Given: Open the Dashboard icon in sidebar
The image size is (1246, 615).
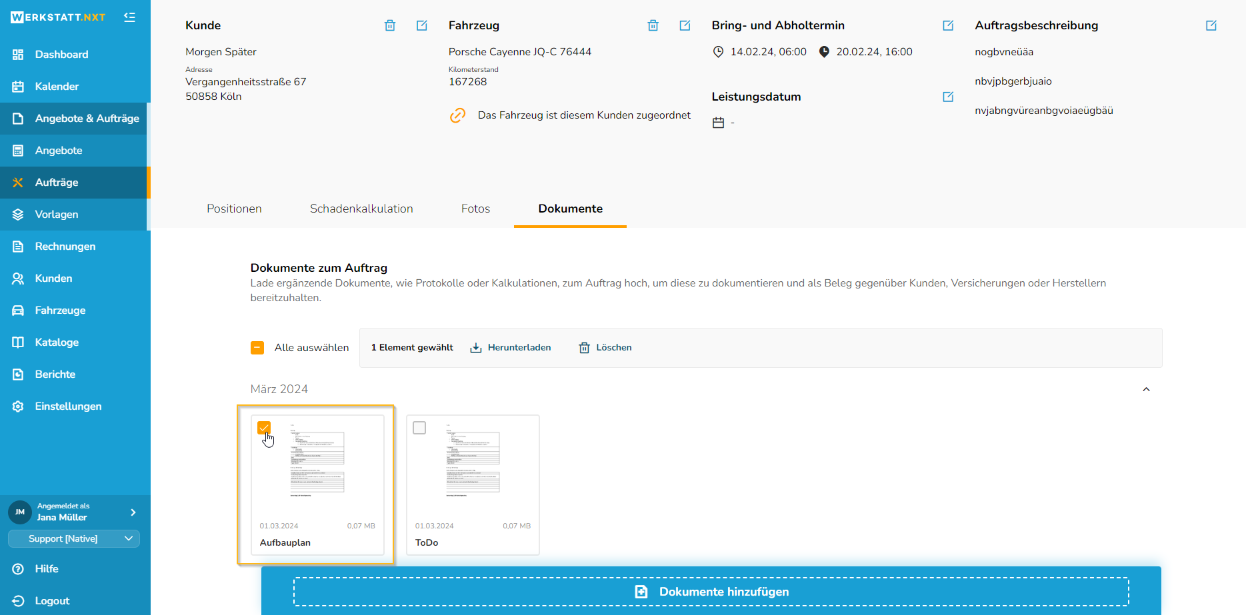Looking at the screenshot, I should [x=18, y=55].
